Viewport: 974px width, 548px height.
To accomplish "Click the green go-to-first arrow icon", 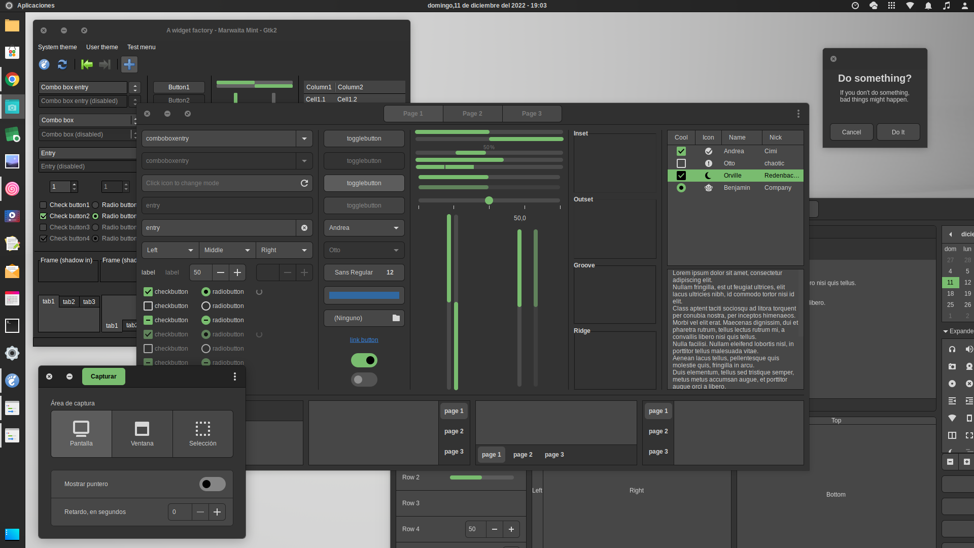I will click(86, 64).
